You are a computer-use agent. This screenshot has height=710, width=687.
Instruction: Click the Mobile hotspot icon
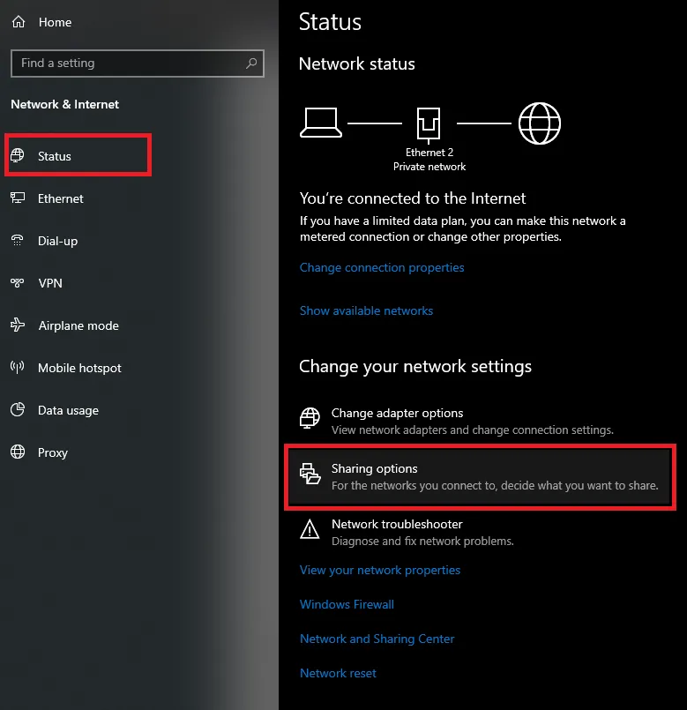coord(18,368)
